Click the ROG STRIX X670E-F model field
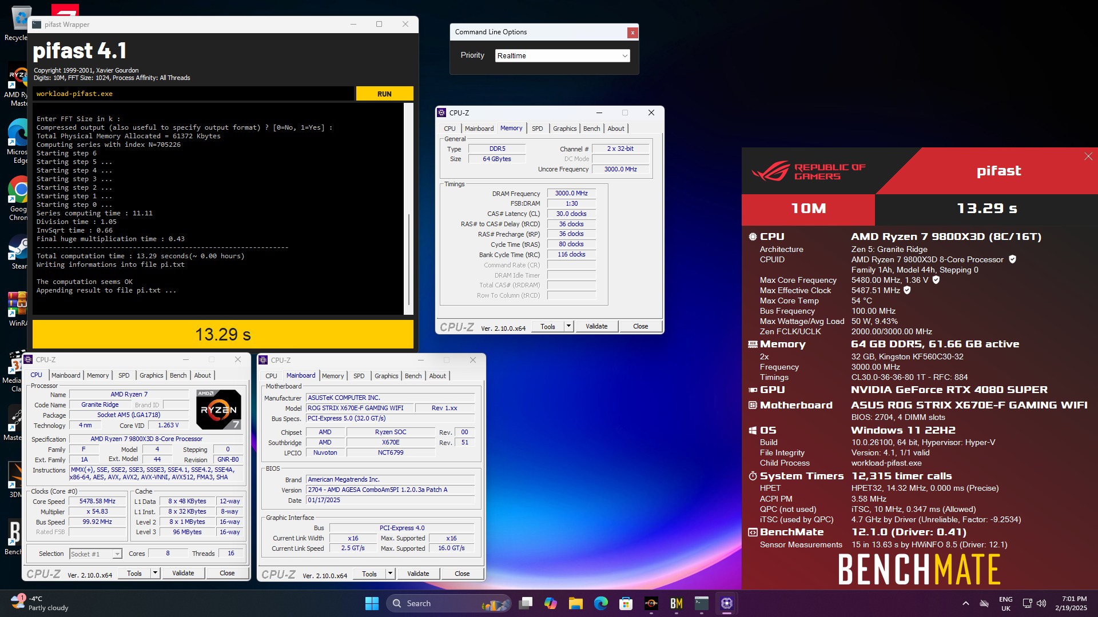 click(x=359, y=408)
